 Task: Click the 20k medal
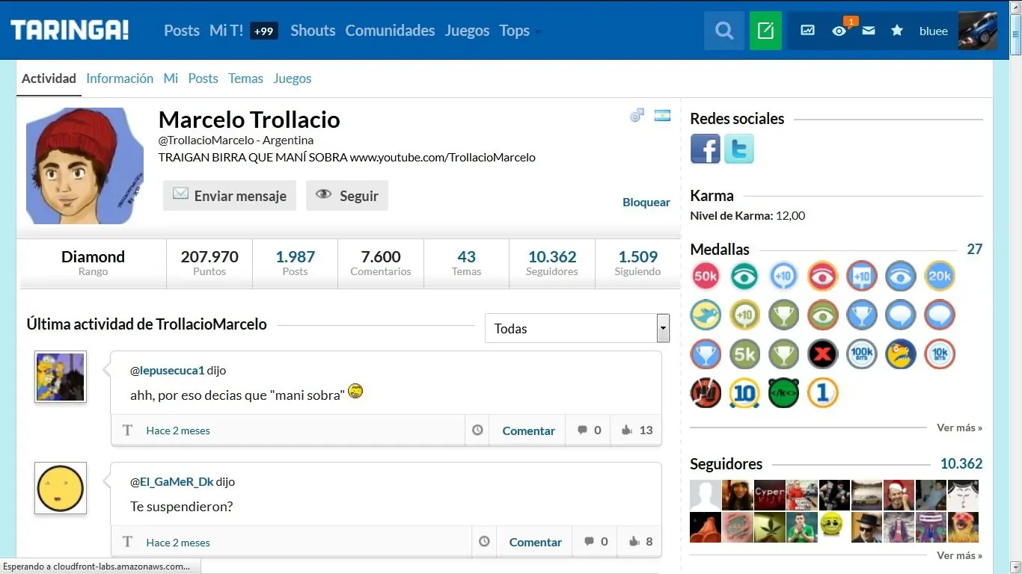[x=940, y=277]
